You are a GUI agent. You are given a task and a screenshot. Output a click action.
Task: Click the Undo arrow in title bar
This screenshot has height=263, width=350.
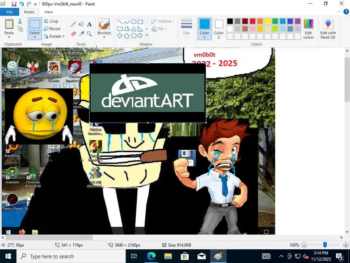tap(22, 4)
